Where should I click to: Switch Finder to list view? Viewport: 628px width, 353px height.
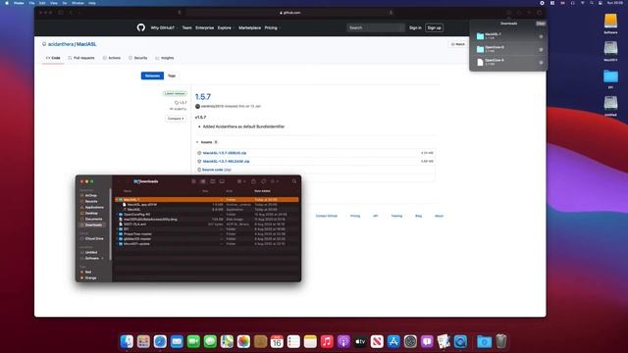coord(203,181)
